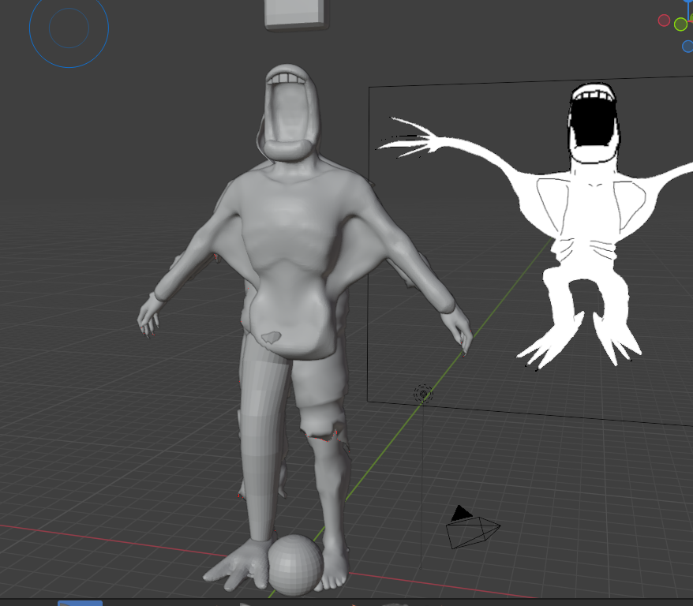Click the green Y axis gizmo dot

680,24
